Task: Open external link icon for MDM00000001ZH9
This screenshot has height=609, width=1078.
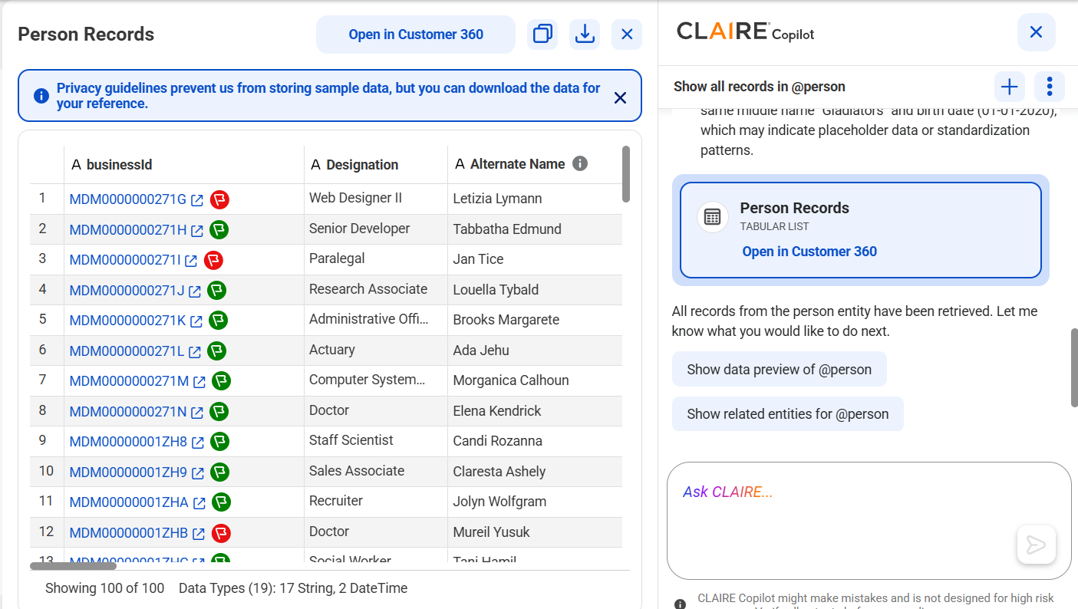Action: pyautogui.click(x=198, y=472)
